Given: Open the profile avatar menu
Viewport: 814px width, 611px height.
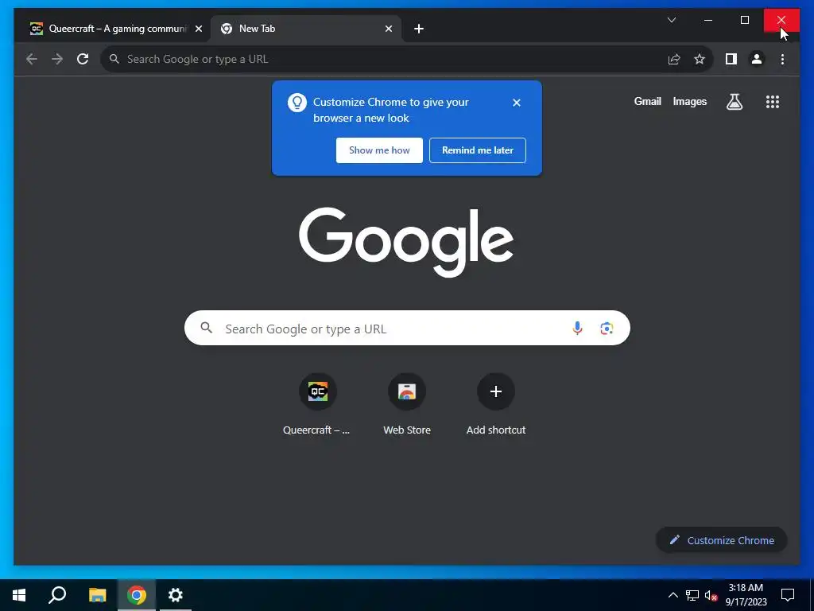Looking at the screenshot, I should (757, 59).
